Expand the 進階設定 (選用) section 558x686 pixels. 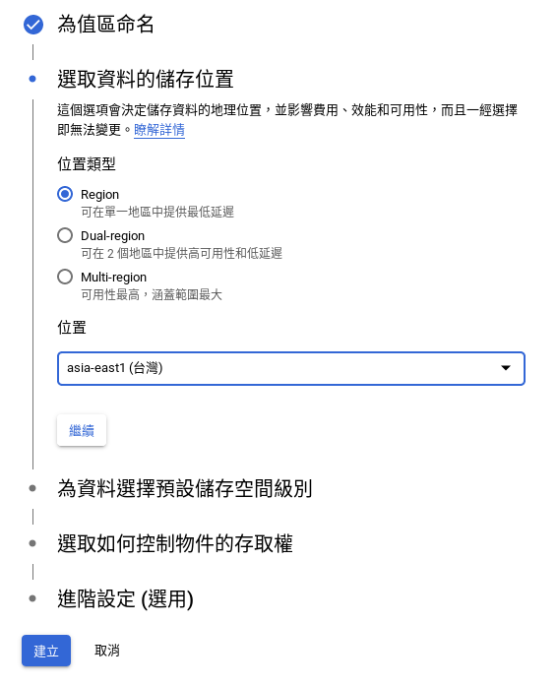[125, 598]
